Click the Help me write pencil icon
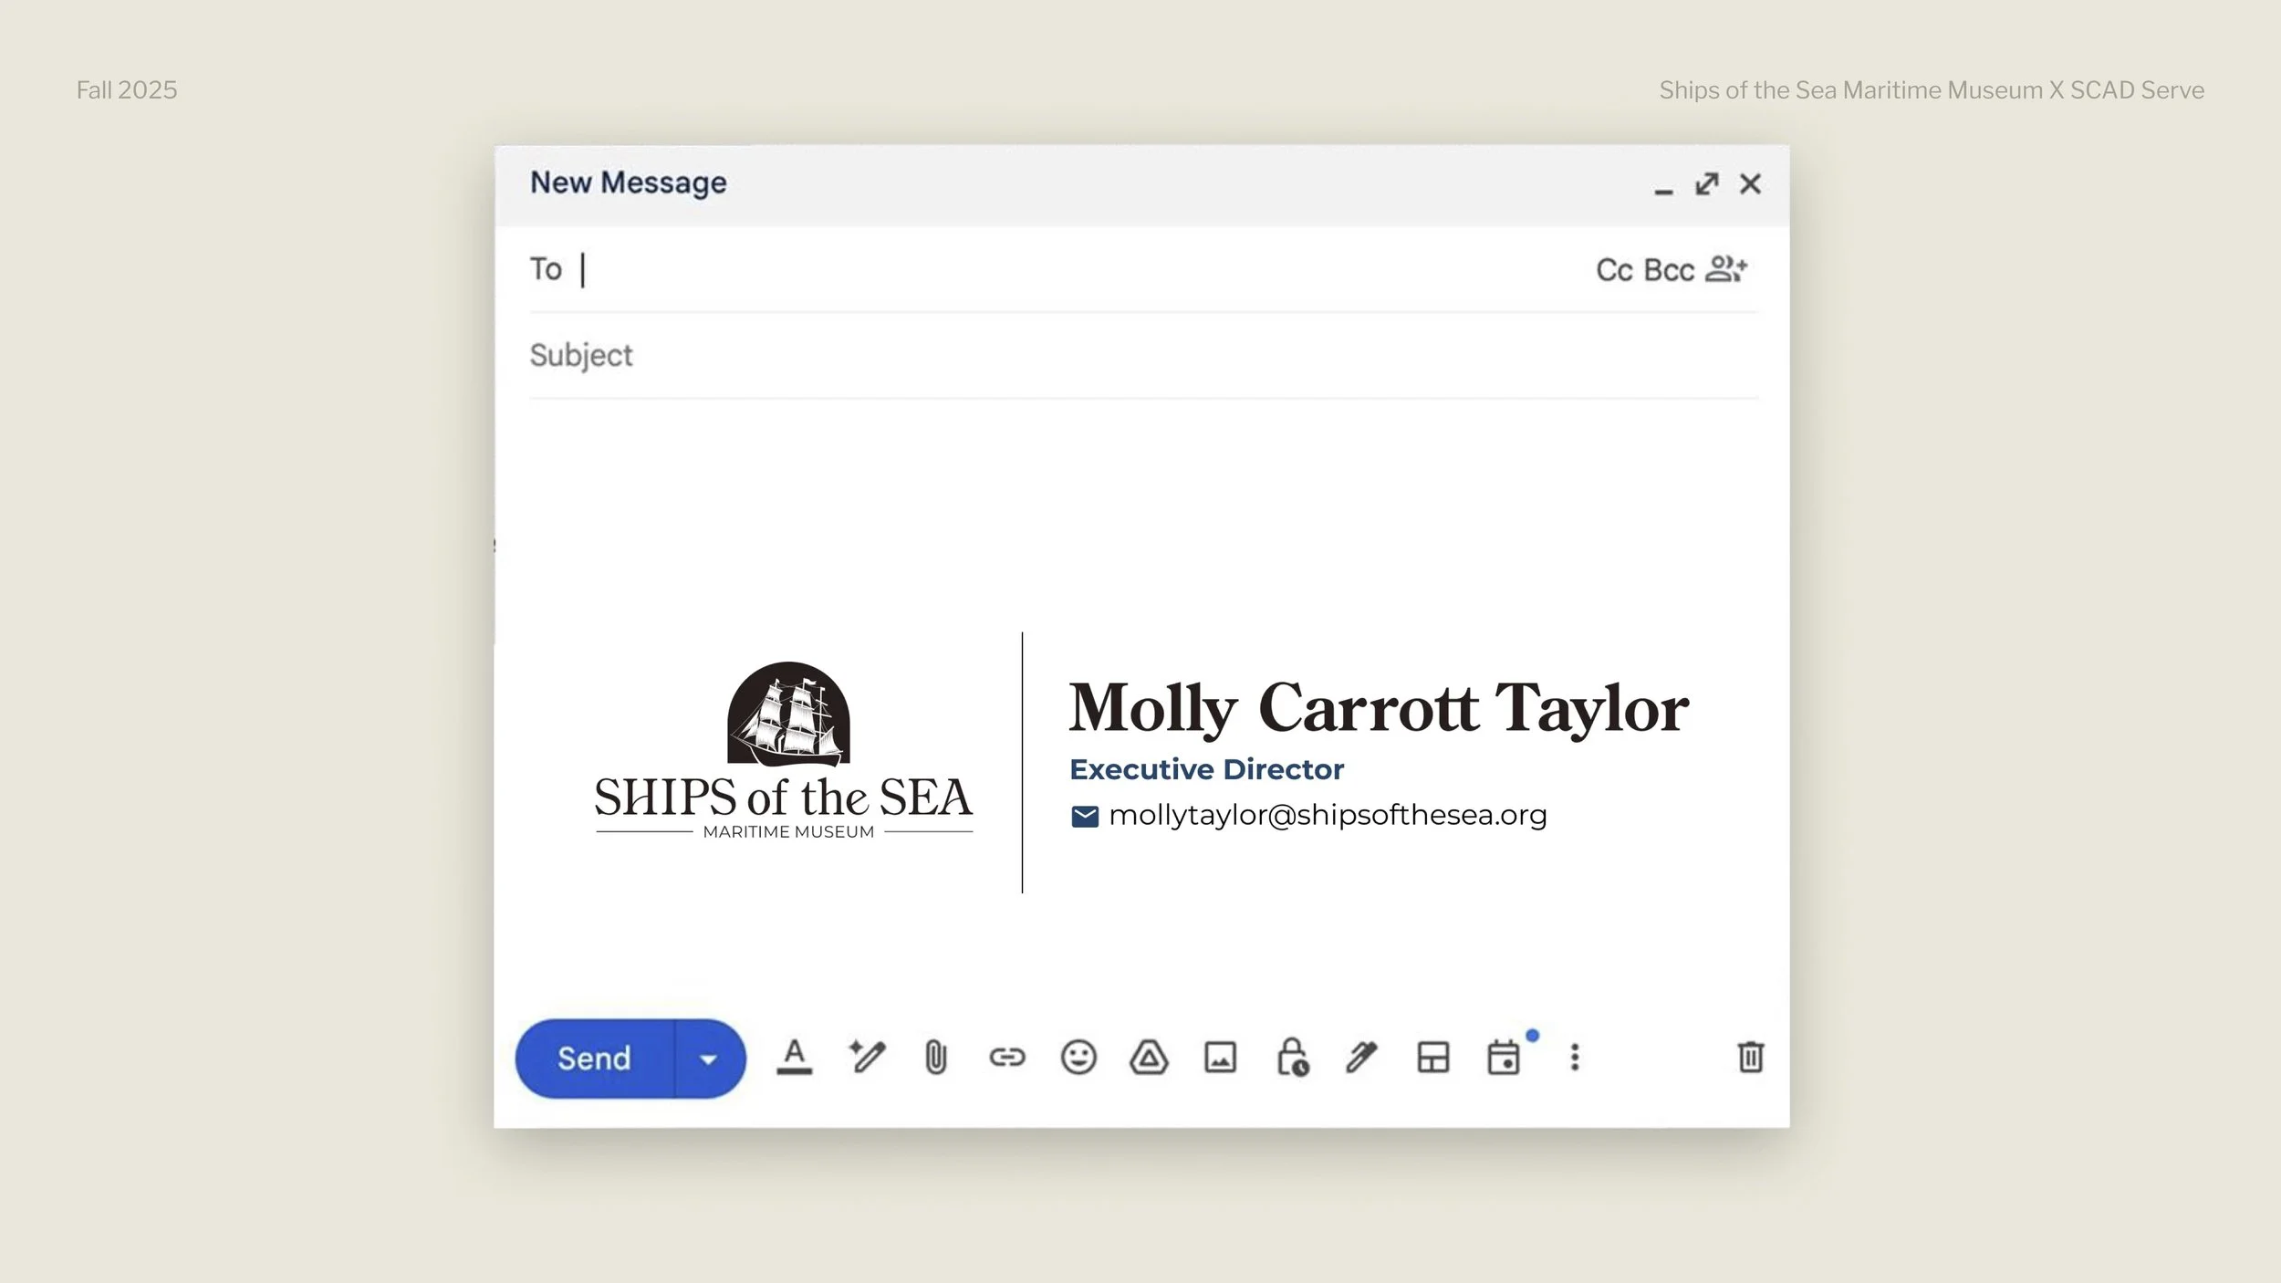The width and height of the screenshot is (2281, 1283). (866, 1058)
